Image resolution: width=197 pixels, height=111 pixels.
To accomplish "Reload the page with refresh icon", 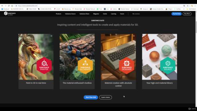I will [x=9, y=6].
